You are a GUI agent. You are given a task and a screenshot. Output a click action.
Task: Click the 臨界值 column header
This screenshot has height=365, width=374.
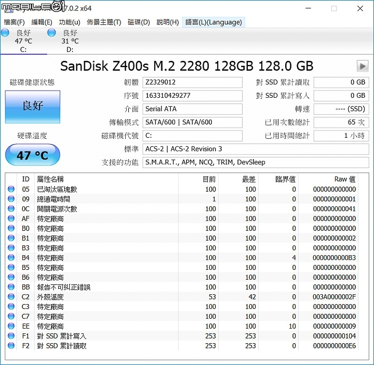[278, 179]
